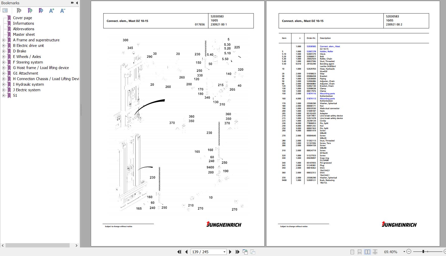Open the zoom percentage dropdown arrow
446x256 pixels.
pos(404,251)
